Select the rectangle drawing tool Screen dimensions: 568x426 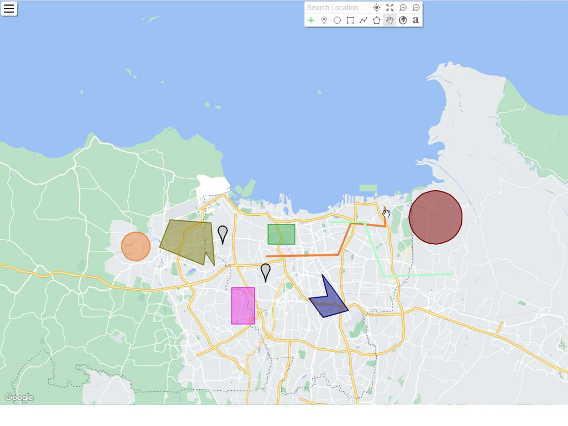click(x=350, y=20)
